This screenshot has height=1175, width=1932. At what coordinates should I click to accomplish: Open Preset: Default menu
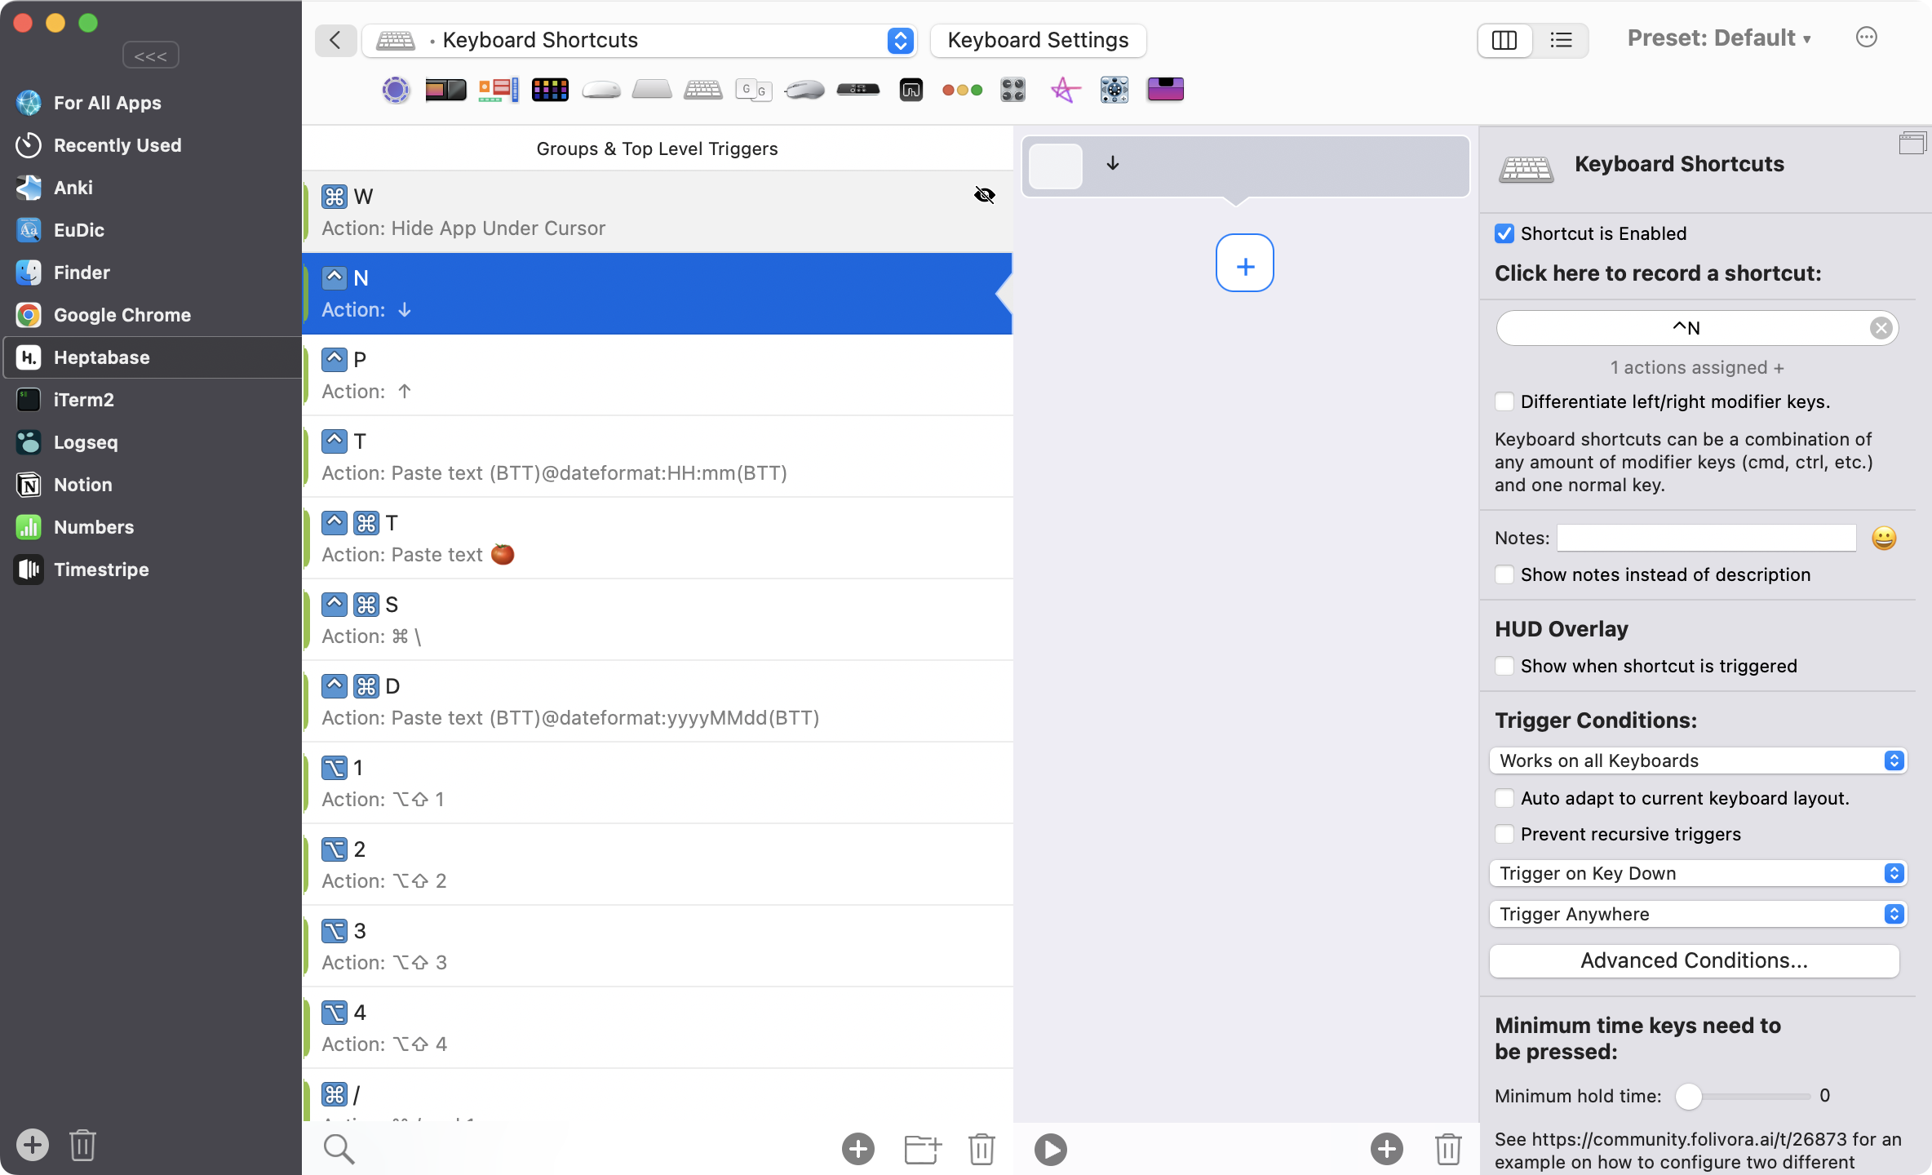1718,38
